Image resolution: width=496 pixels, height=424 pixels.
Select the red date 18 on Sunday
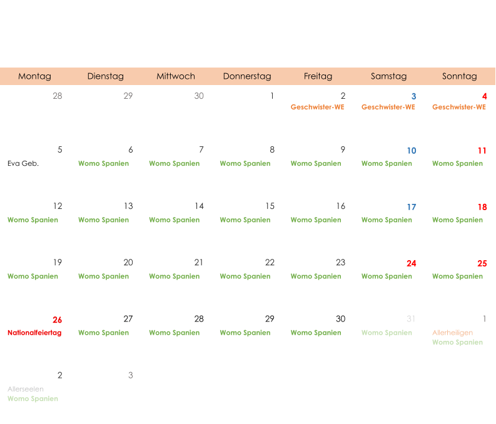pos(482,207)
